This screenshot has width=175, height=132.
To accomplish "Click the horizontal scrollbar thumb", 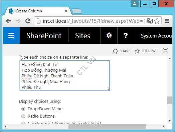I will (x=107, y=127).
